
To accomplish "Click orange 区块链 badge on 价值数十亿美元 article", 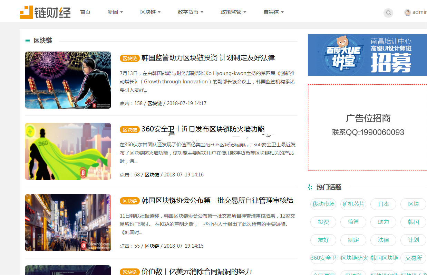I will (130, 272).
